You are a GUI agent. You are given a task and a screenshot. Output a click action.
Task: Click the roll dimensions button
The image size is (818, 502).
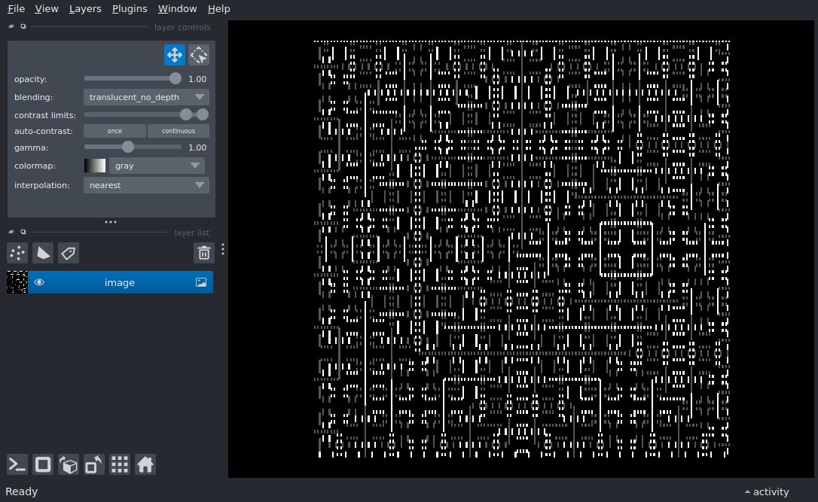[69, 464]
